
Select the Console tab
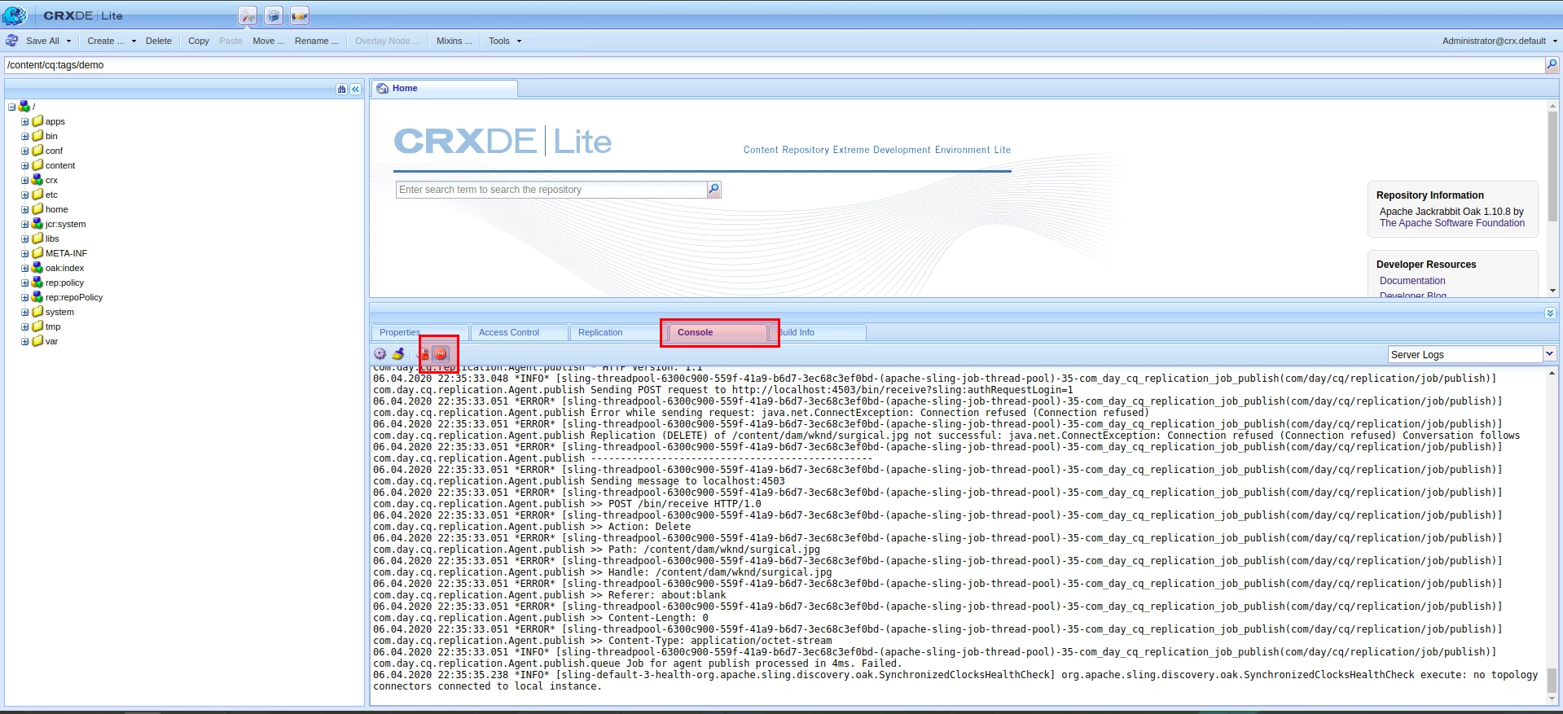pyautogui.click(x=718, y=332)
